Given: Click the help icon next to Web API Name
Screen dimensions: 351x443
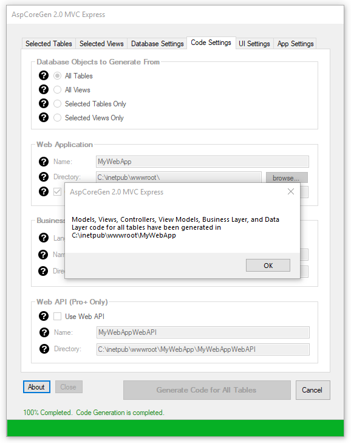Looking at the screenshot, I should coord(44,332).
